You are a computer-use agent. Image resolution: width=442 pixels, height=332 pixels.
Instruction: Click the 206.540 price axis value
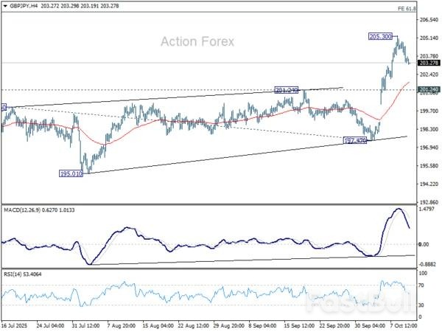pos(428,20)
